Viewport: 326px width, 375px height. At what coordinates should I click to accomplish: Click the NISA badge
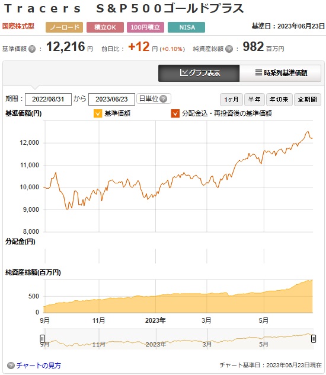(186, 27)
